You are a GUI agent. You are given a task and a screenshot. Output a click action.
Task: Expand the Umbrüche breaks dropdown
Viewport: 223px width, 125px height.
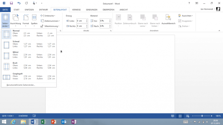click(x=48, y=16)
